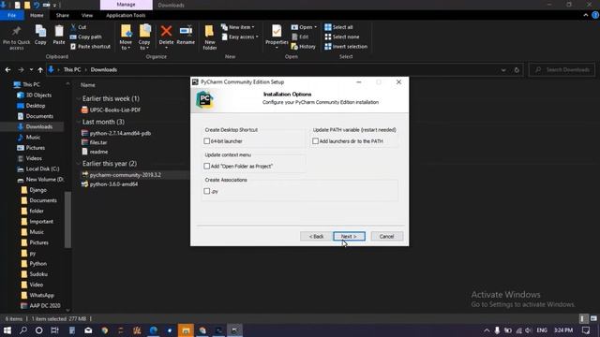The width and height of the screenshot is (600, 337).
Task: Open the File menu tab
Action: pyautogui.click(x=12, y=15)
